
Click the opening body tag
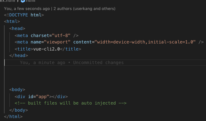[17, 90]
